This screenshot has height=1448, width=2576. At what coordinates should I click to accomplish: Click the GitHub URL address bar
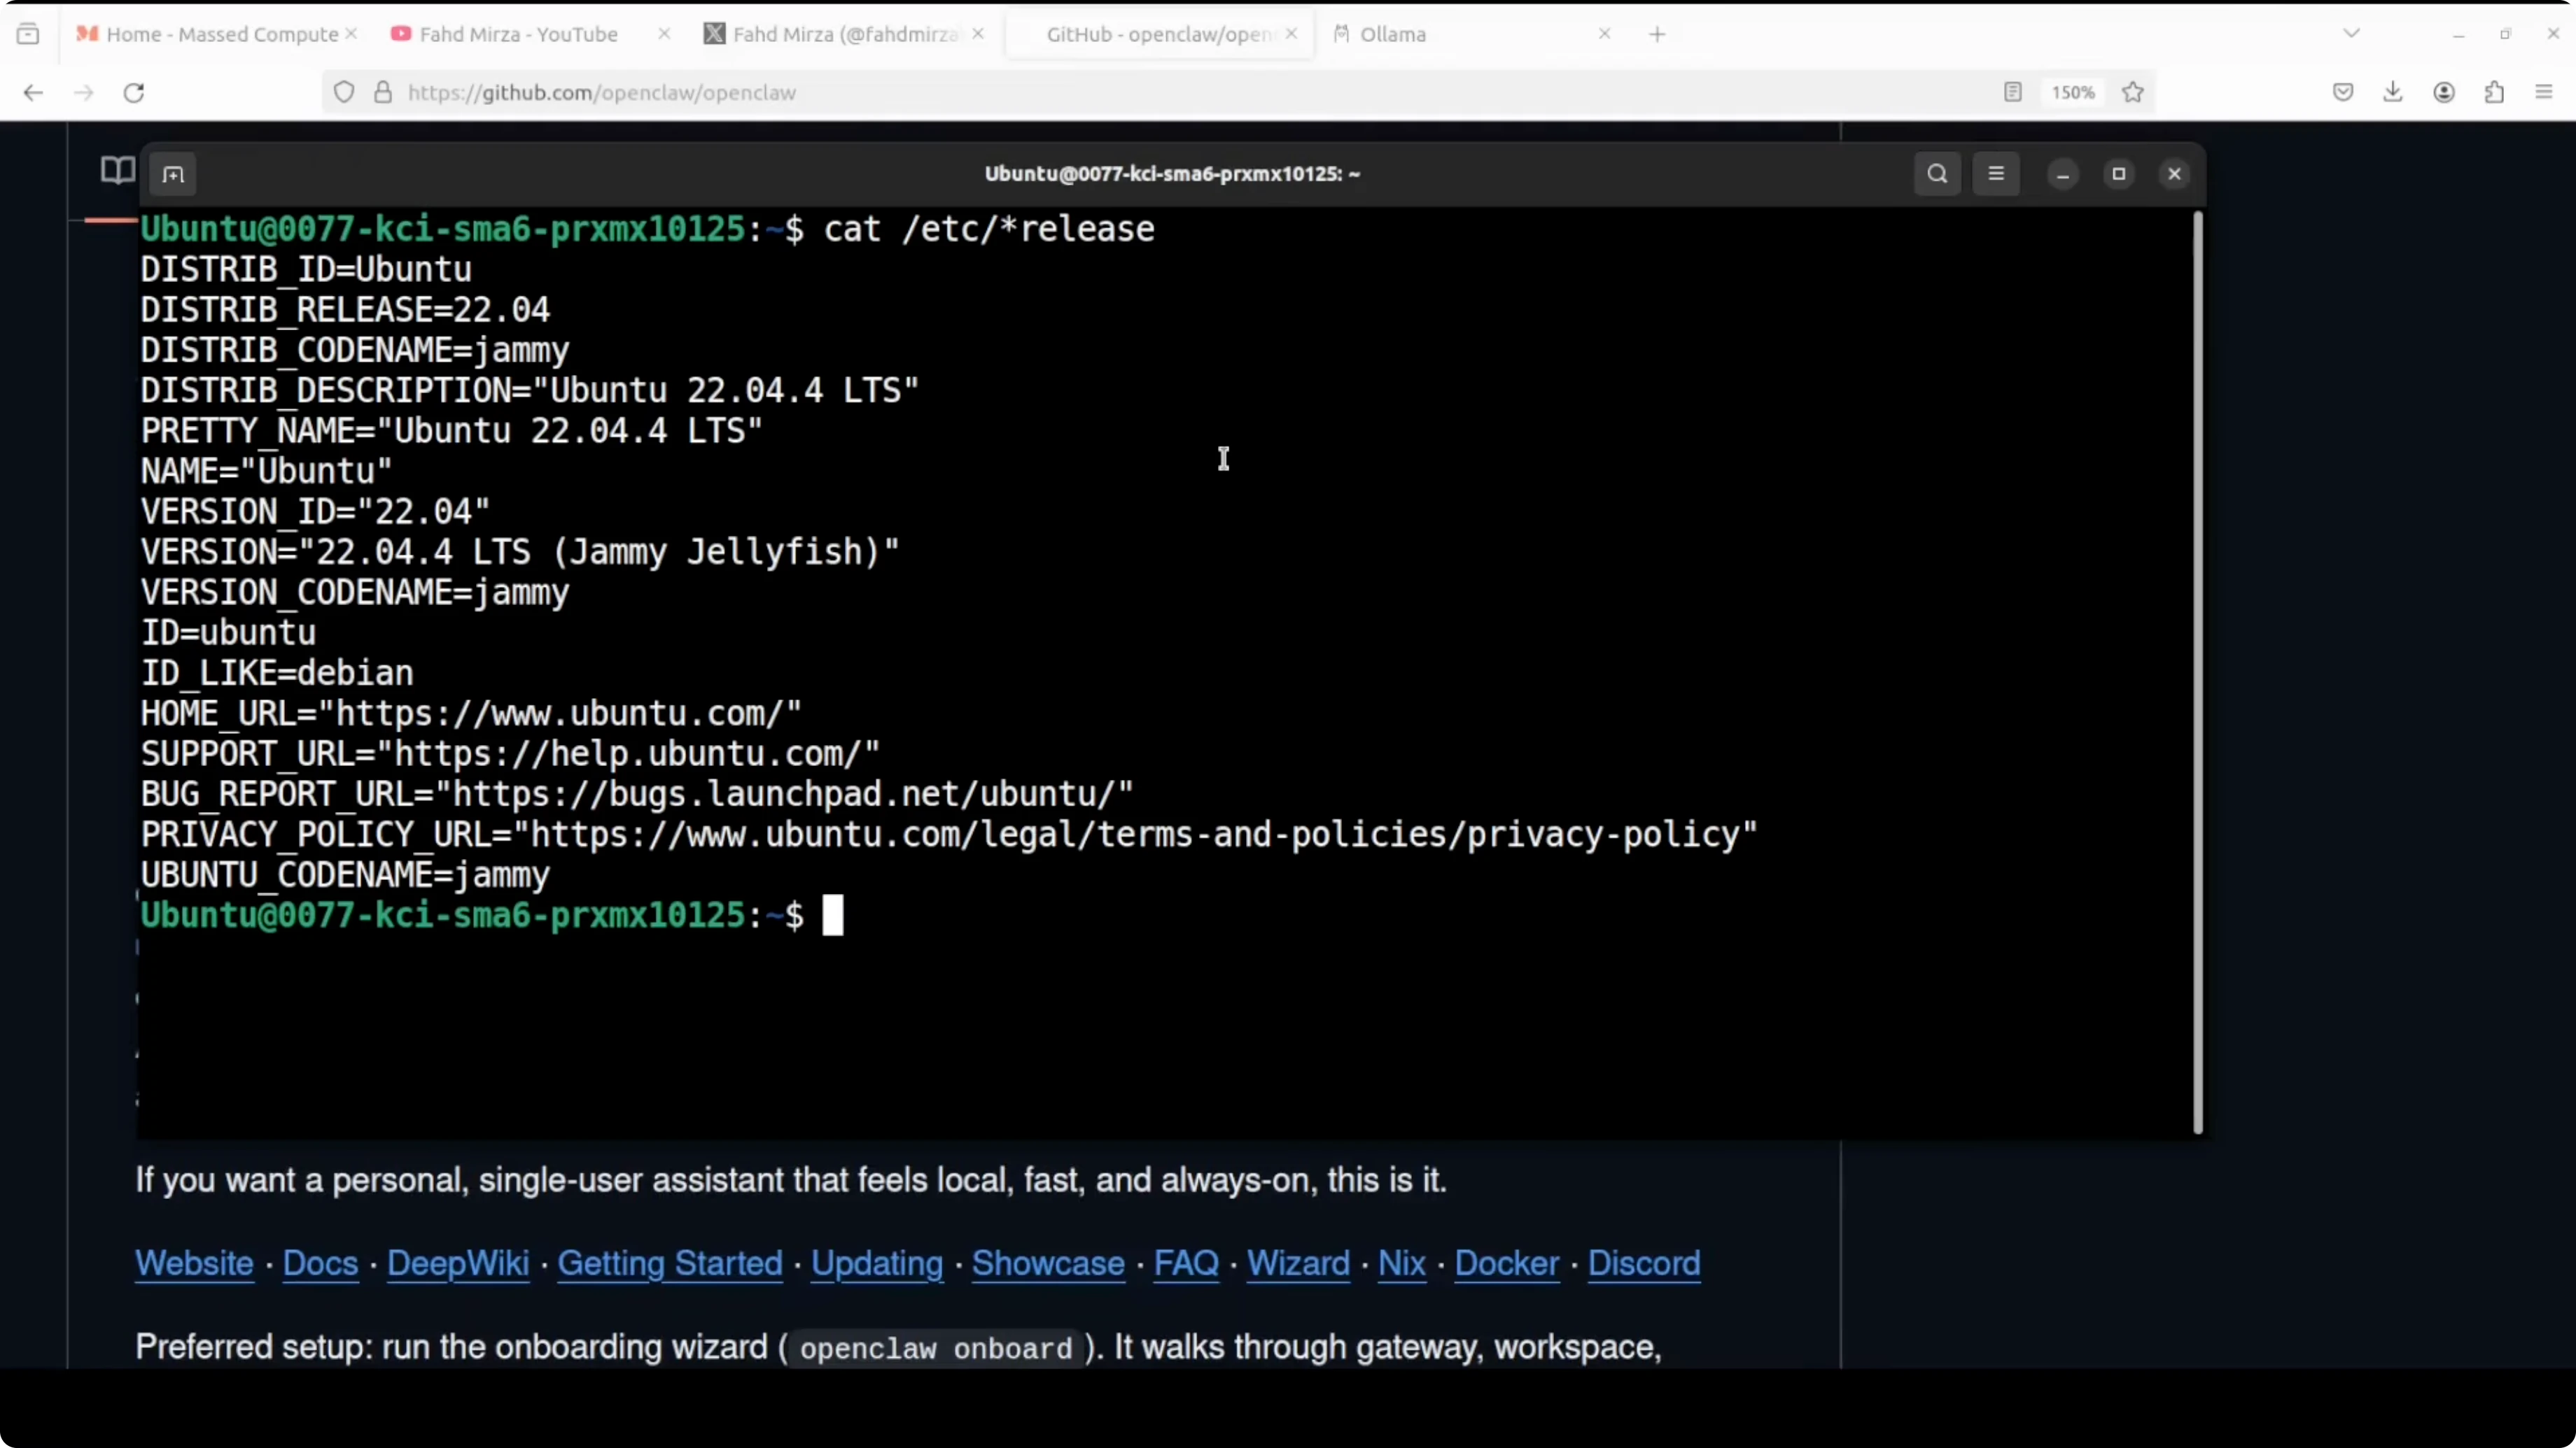pyautogui.click(x=1100, y=92)
